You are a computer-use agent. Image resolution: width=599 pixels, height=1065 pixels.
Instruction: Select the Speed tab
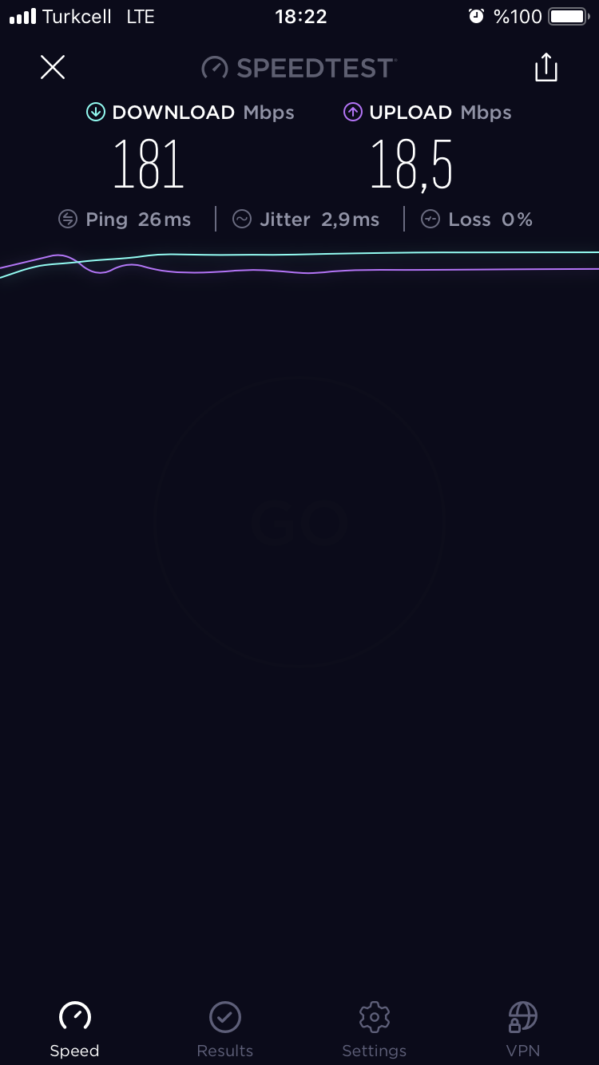point(74,1030)
